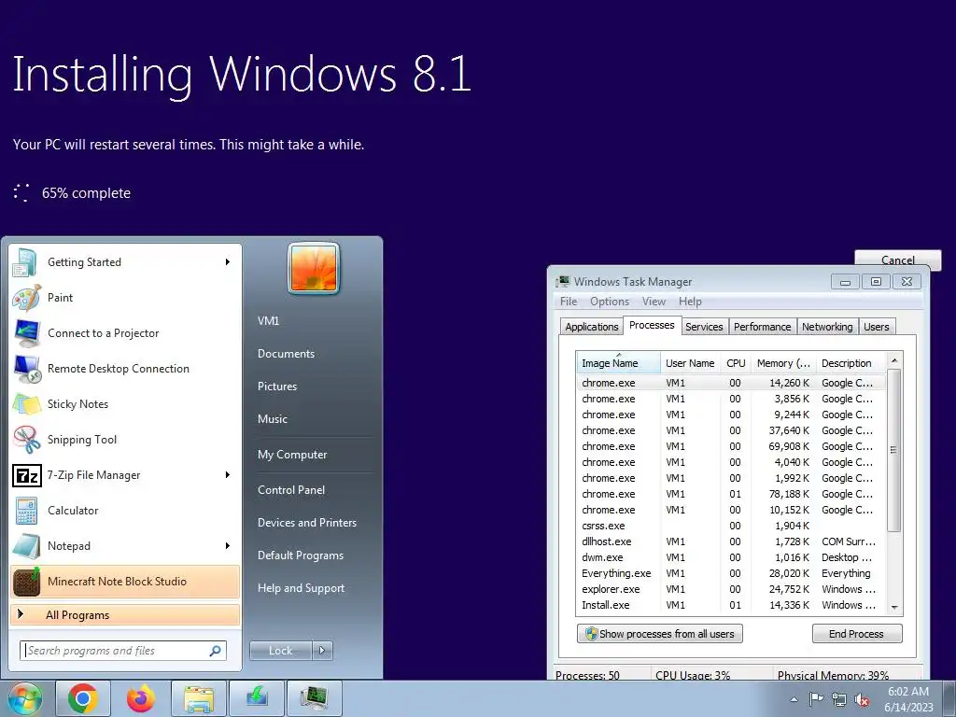Select the Everything.exe process row
This screenshot has height=717, width=956.
point(731,574)
